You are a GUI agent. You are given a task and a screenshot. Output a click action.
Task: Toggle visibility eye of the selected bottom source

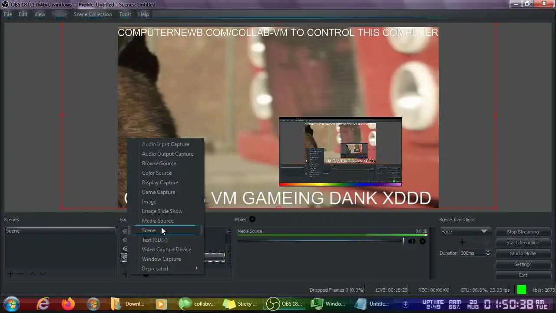pyautogui.click(x=125, y=257)
